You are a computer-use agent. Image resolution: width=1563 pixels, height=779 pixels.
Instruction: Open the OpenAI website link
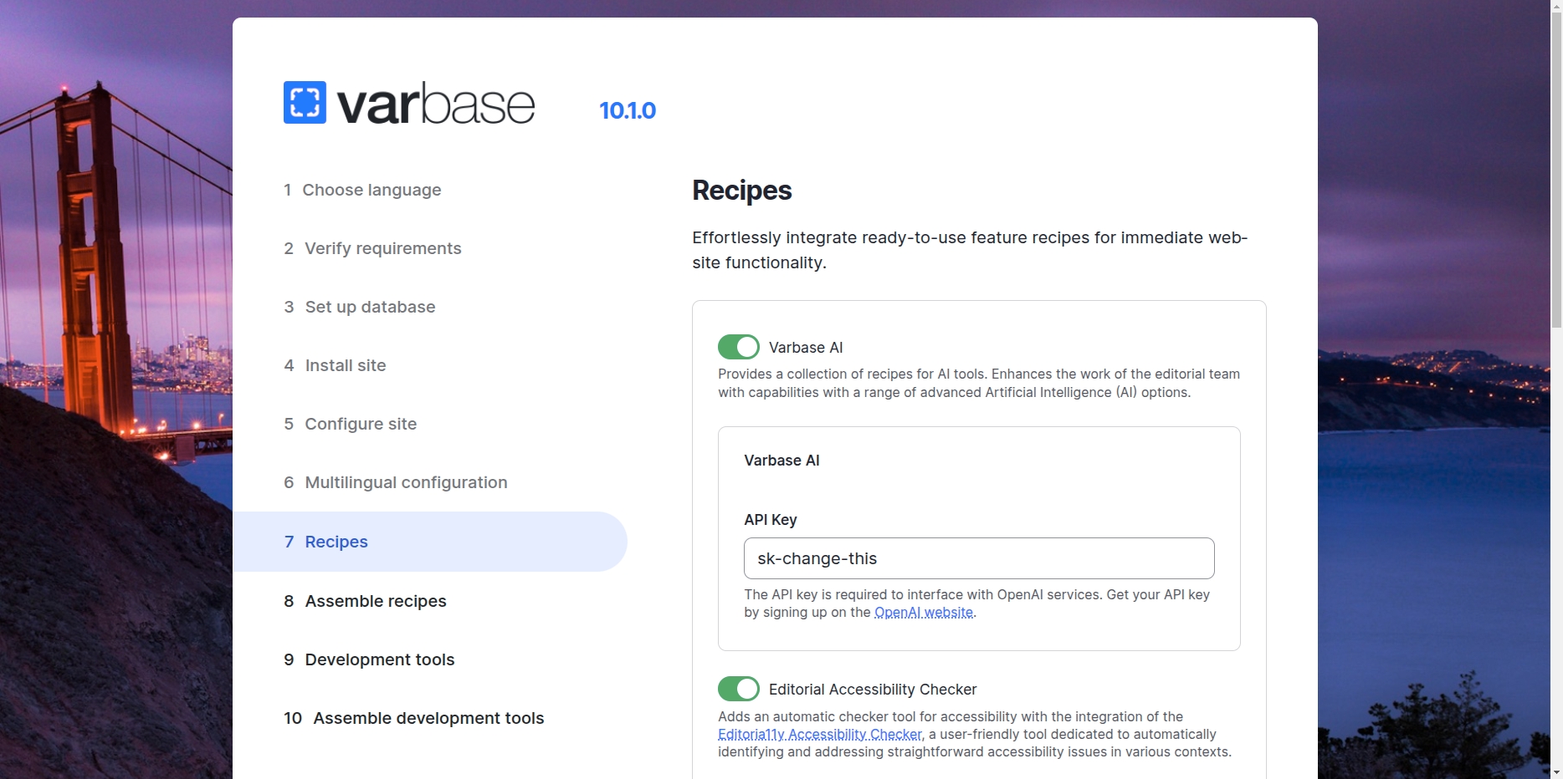click(923, 613)
